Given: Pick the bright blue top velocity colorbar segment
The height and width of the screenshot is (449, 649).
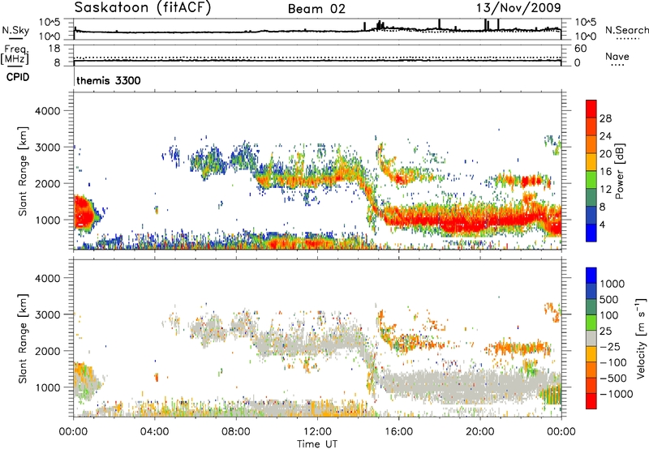Looking at the screenshot, I should pos(591,276).
